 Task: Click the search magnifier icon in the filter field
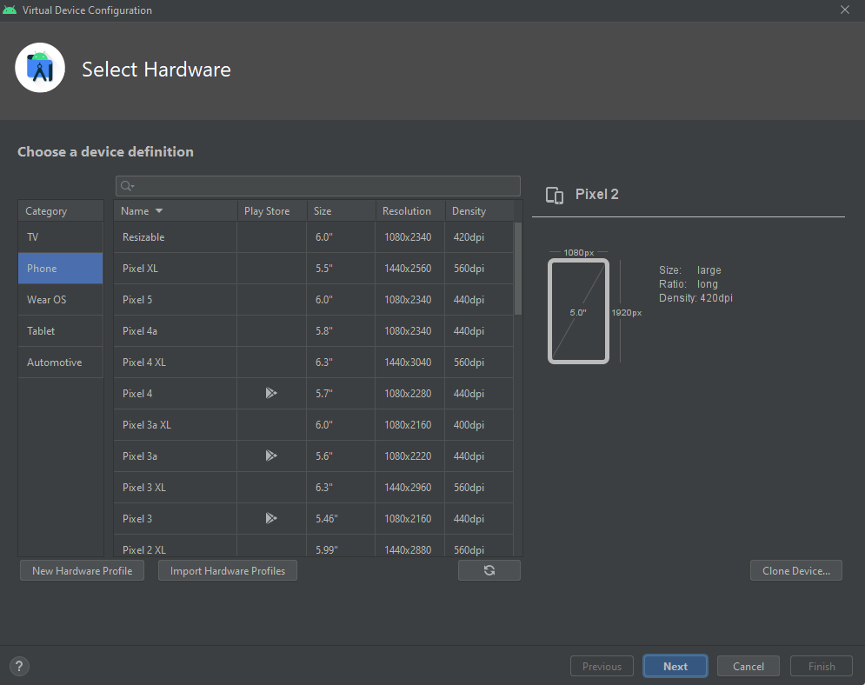point(127,185)
